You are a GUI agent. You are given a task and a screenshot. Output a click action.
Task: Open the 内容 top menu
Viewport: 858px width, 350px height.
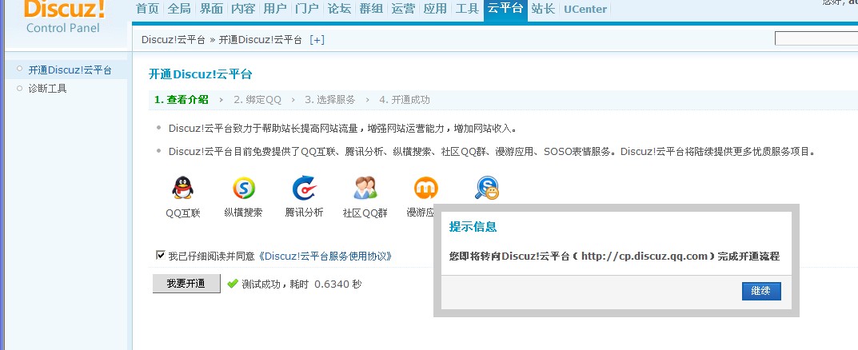243,9
